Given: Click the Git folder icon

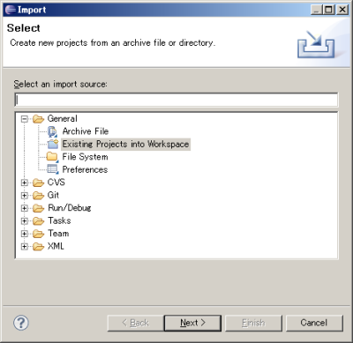Looking at the screenshot, I should [38, 195].
